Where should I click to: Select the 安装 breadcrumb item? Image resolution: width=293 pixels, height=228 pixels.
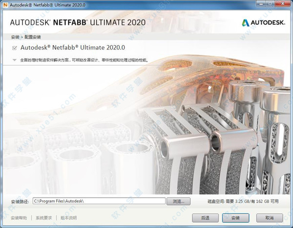14,37
